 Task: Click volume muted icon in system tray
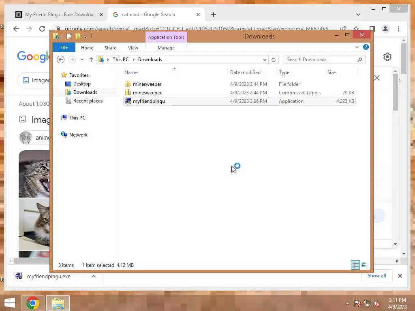[x=377, y=303]
